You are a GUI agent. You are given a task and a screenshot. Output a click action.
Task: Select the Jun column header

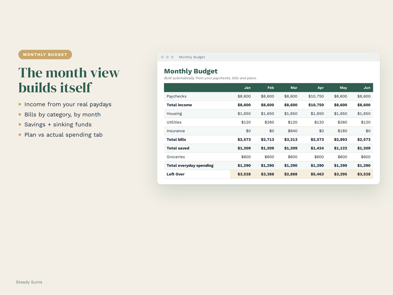coord(367,88)
